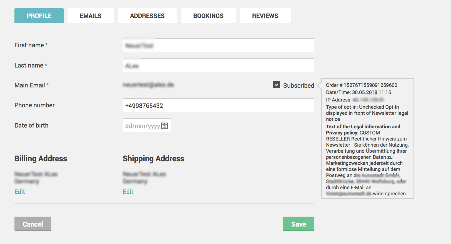Focus the Last name text field
Viewport: 451px width, 244px height.
tap(219, 65)
